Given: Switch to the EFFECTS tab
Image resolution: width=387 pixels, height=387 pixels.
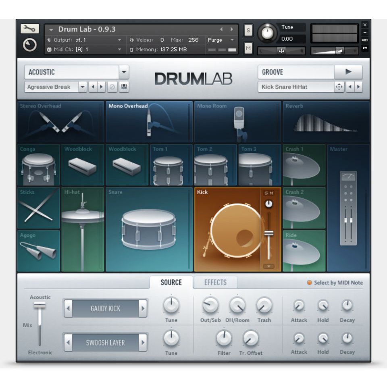Looking at the screenshot, I should tap(215, 282).
